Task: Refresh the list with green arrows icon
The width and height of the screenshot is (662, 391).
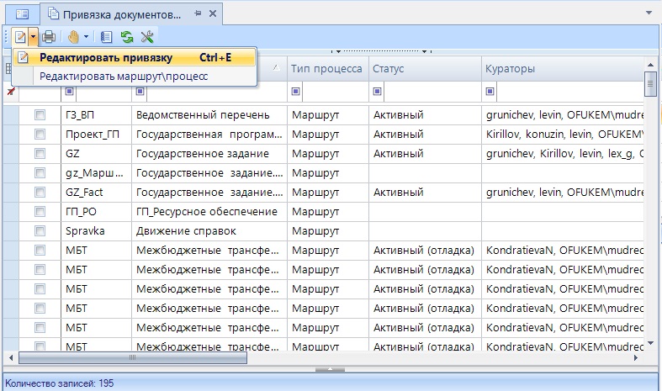Action: [127, 37]
